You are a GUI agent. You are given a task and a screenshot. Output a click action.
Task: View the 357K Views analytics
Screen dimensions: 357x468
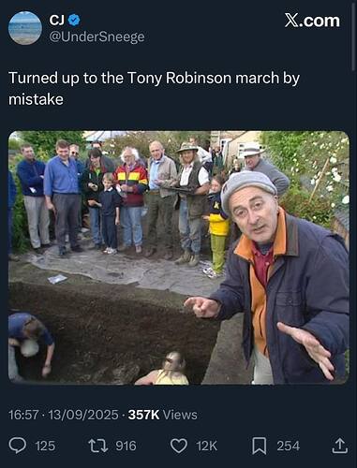click(x=163, y=415)
